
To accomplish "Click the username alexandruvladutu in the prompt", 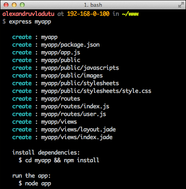I will pyautogui.click(x=28, y=14).
